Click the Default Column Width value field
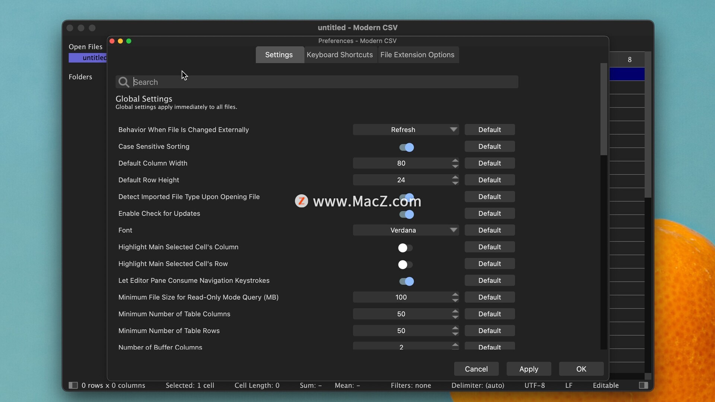 coord(401,163)
